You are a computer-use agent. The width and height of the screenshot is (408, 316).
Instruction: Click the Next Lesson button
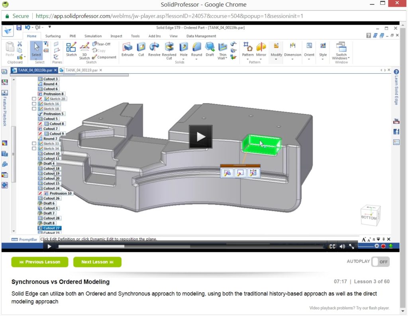click(x=97, y=262)
